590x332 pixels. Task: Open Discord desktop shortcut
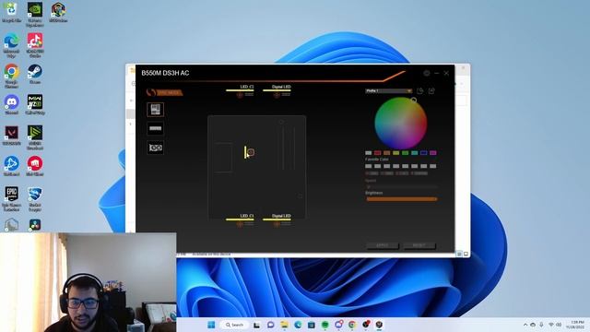pyautogui.click(x=11, y=104)
